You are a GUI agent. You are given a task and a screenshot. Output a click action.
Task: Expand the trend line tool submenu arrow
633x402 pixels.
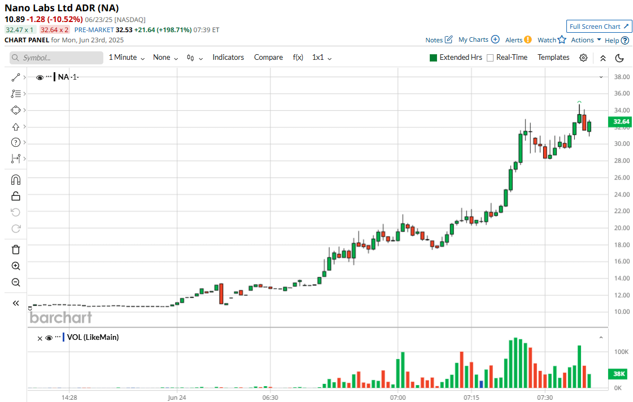pos(25,77)
